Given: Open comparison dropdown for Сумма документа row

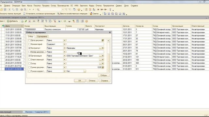Looking at the screenshot, I should pos(64,67).
